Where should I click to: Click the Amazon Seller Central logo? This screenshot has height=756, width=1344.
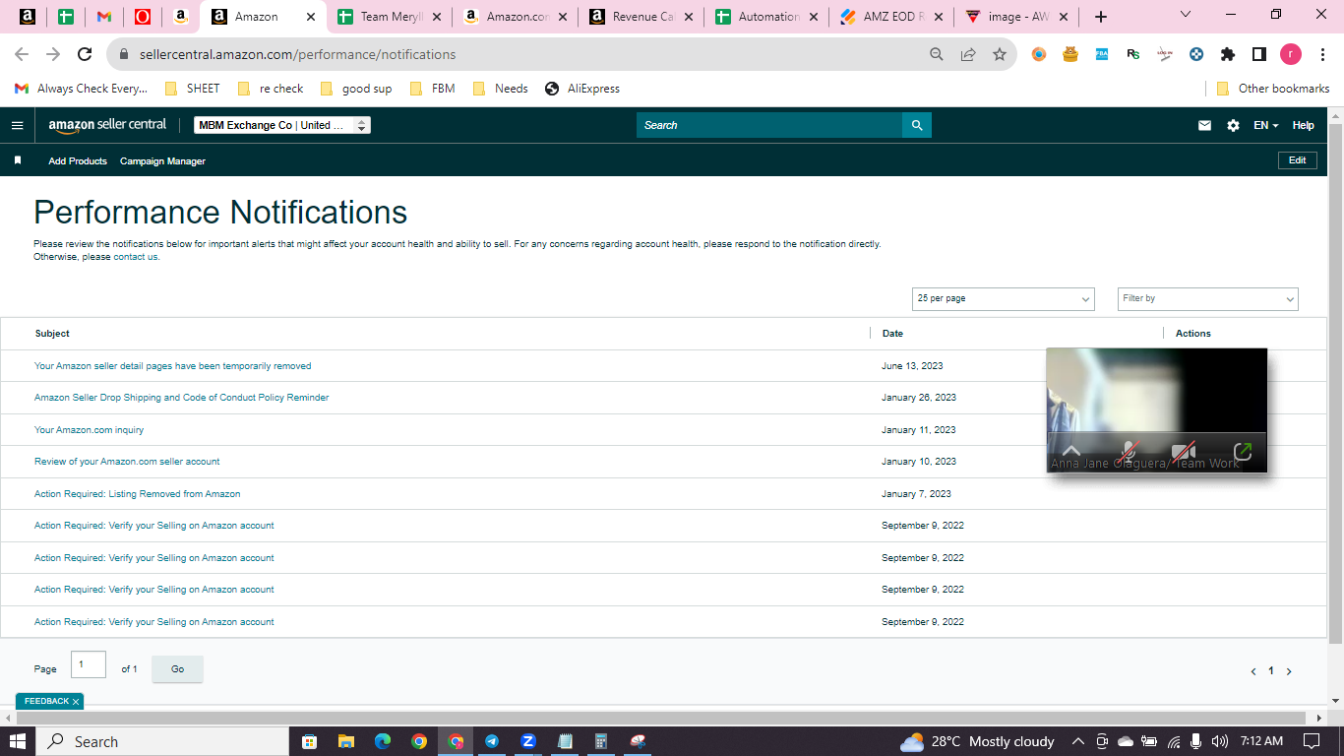click(x=108, y=125)
